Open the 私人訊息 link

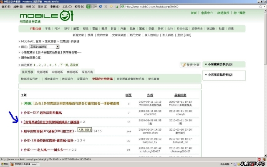[168, 35]
